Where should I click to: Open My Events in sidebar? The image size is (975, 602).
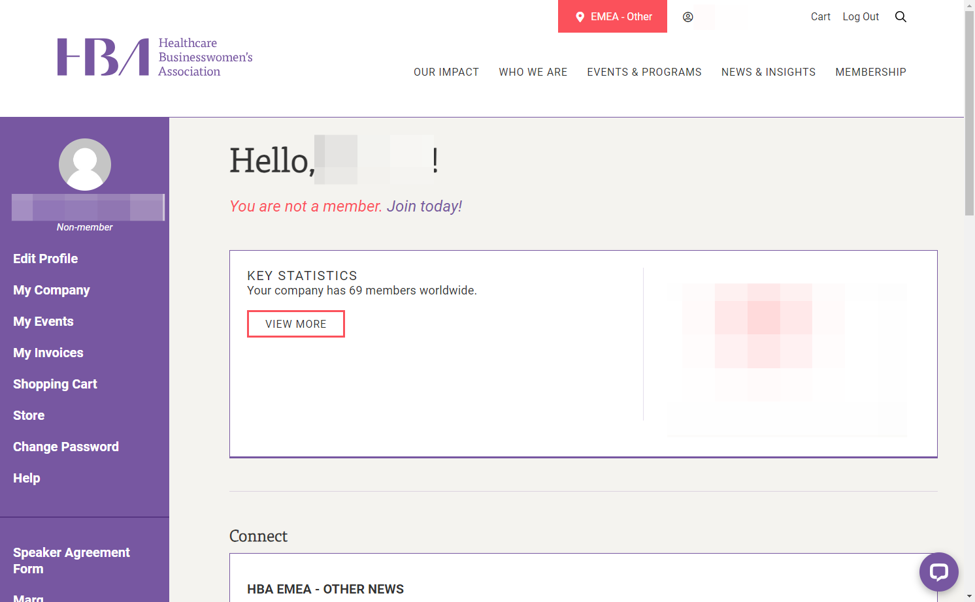[x=43, y=321]
